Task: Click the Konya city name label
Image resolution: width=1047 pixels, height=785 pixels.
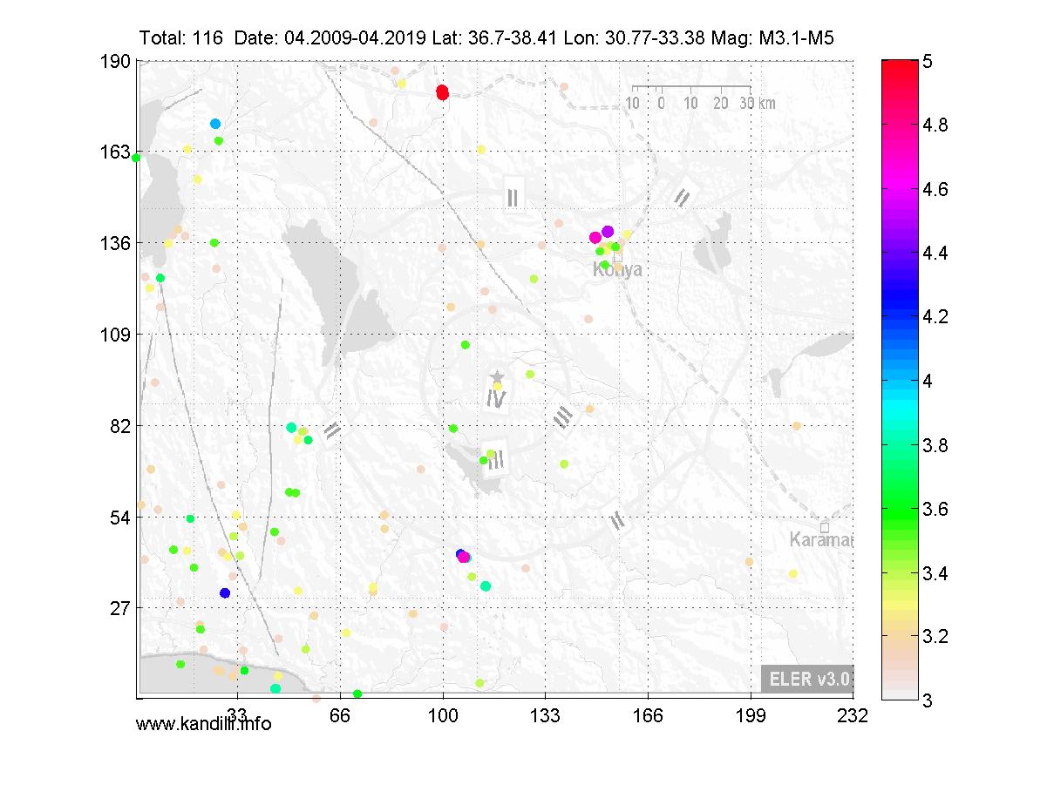Action: coord(617,271)
